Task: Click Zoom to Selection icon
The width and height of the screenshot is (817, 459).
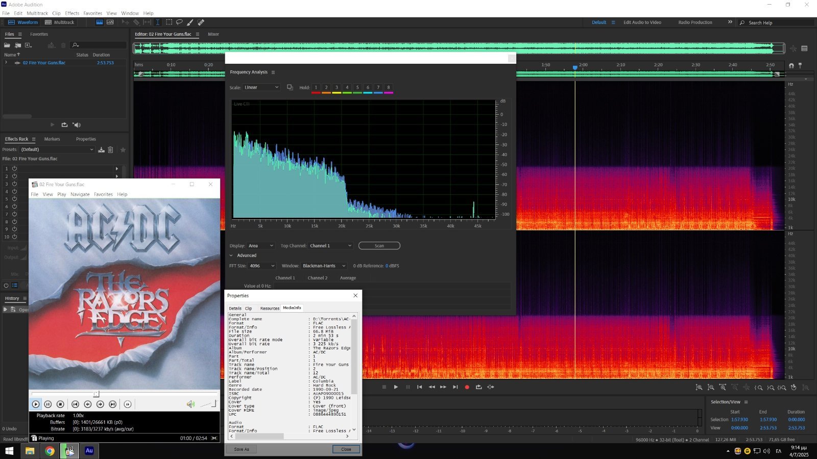Action: [782, 388]
